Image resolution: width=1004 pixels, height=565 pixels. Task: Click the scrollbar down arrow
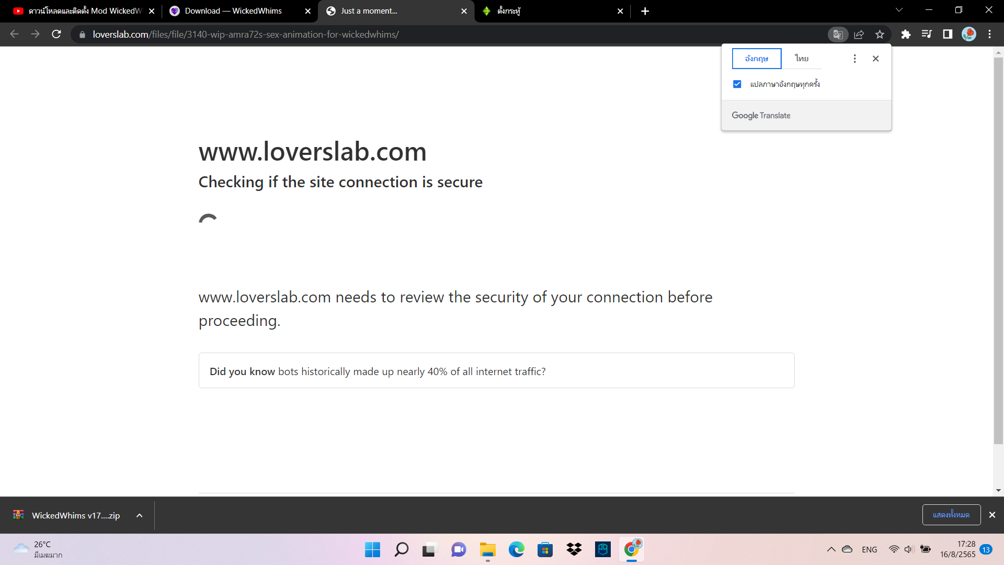tap(998, 490)
